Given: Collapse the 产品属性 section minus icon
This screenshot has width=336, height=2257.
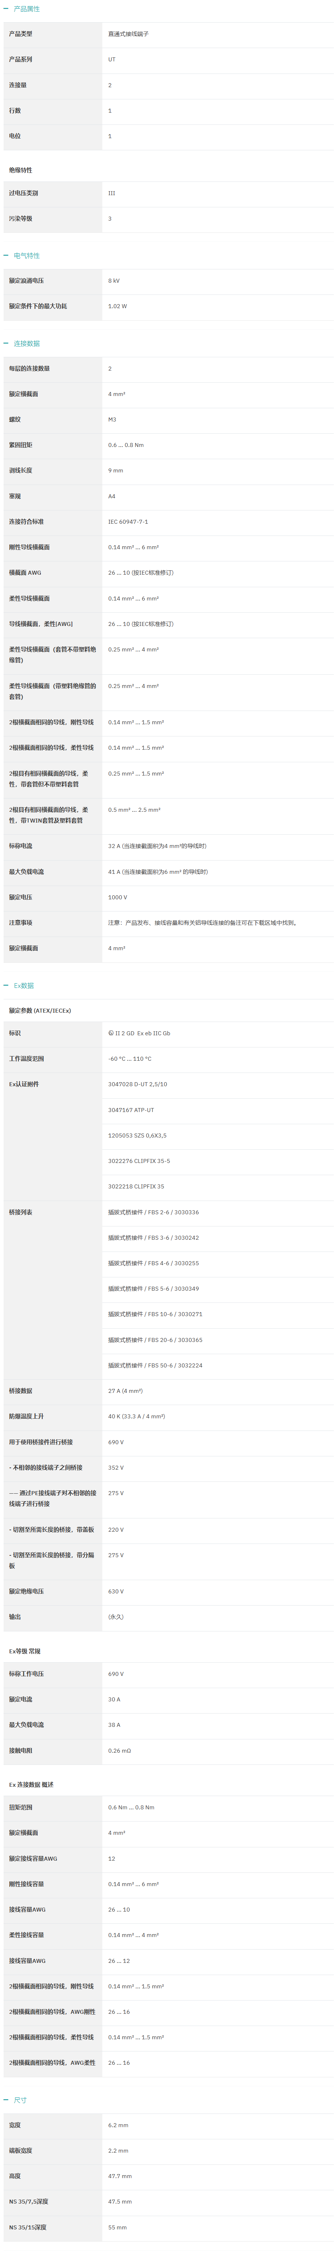Looking at the screenshot, I should pos(6,9).
